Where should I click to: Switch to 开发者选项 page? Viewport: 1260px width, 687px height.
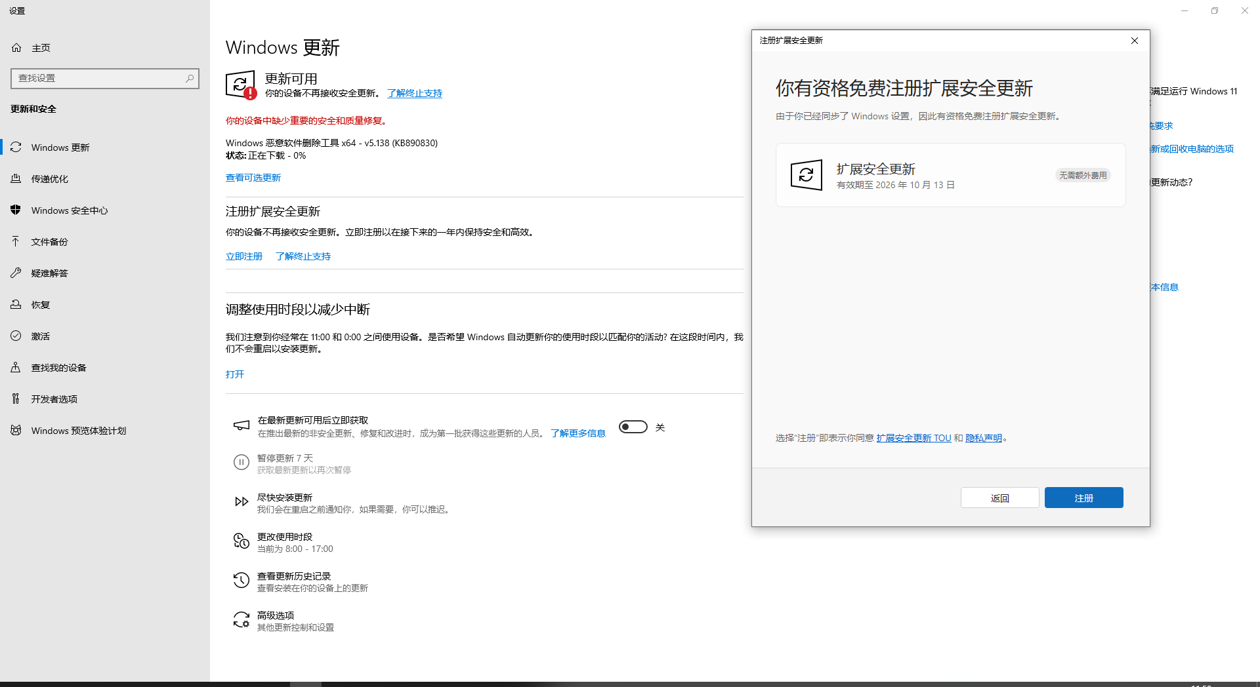coord(105,399)
